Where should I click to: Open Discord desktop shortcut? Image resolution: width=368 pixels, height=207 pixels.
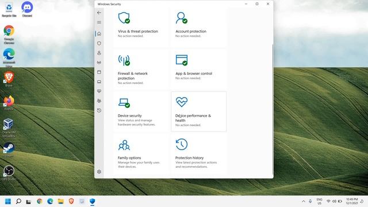27,9
